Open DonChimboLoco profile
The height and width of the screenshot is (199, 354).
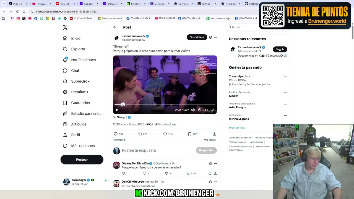[x=133, y=182]
